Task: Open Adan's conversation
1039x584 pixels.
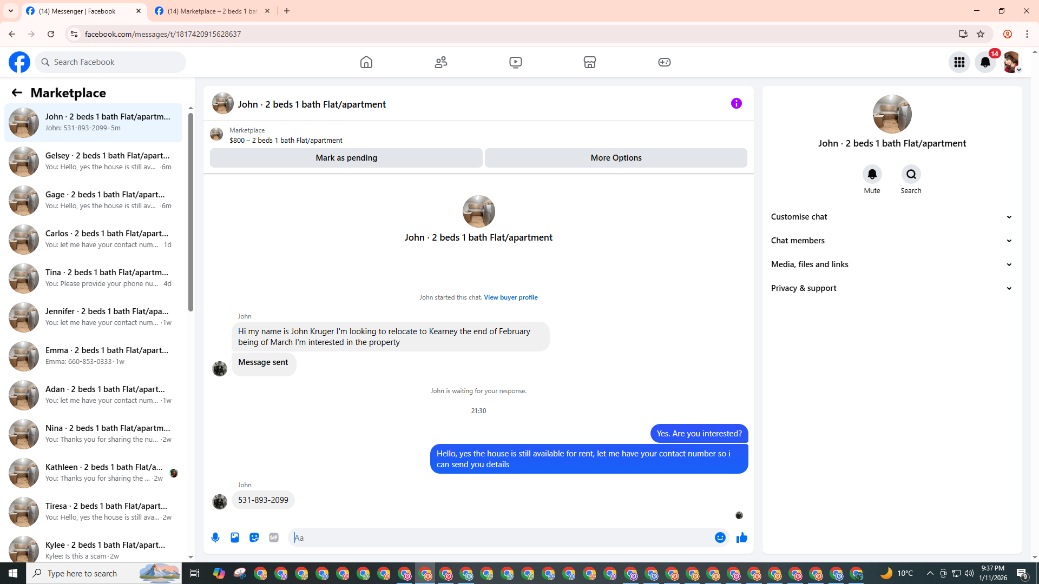Action: pyautogui.click(x=94, y=395)
